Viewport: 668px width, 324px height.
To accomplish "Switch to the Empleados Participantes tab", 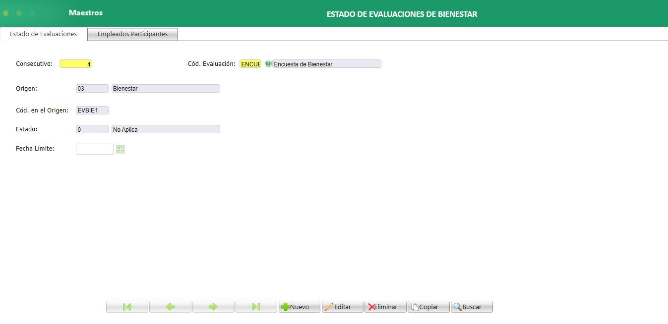I will pyautogui.click(x=132, y=34).
